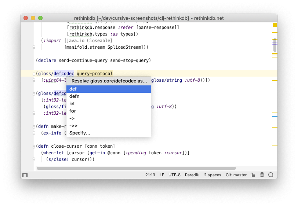Click 'send-stop-query' in declare form
Viewport: 298px width, 206px height.
coord(130,60)
